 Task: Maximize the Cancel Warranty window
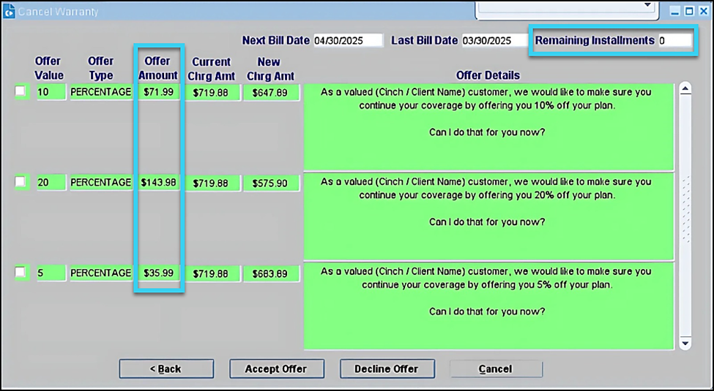(x=689, y=12)
